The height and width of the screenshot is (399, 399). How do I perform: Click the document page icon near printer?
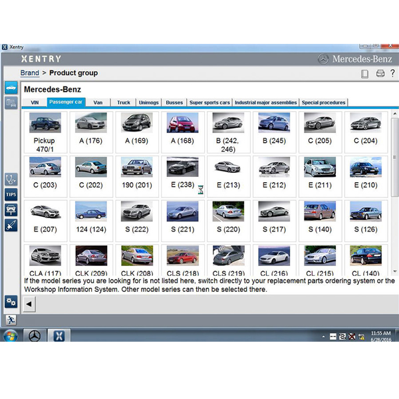pos(364,74)
